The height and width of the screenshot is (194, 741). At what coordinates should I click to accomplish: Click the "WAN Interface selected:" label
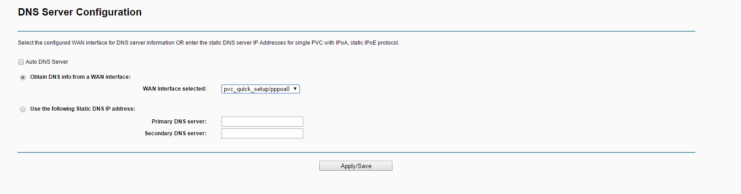click(x=175, y=89)
